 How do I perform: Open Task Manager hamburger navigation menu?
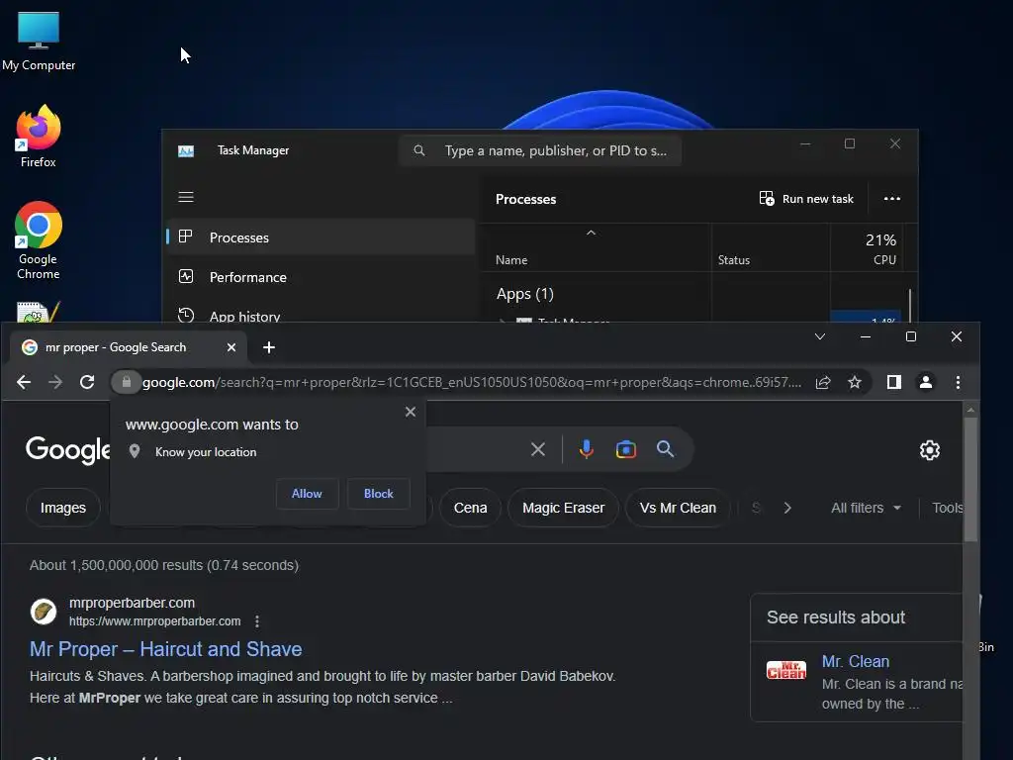tap(186, 197)
